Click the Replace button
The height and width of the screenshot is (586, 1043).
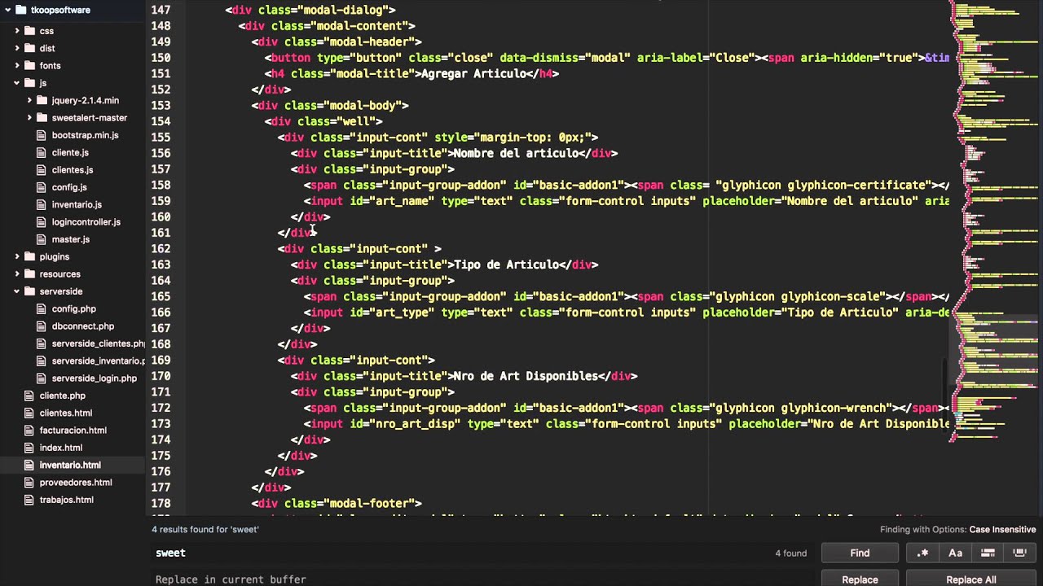click(x=860, y=579)
